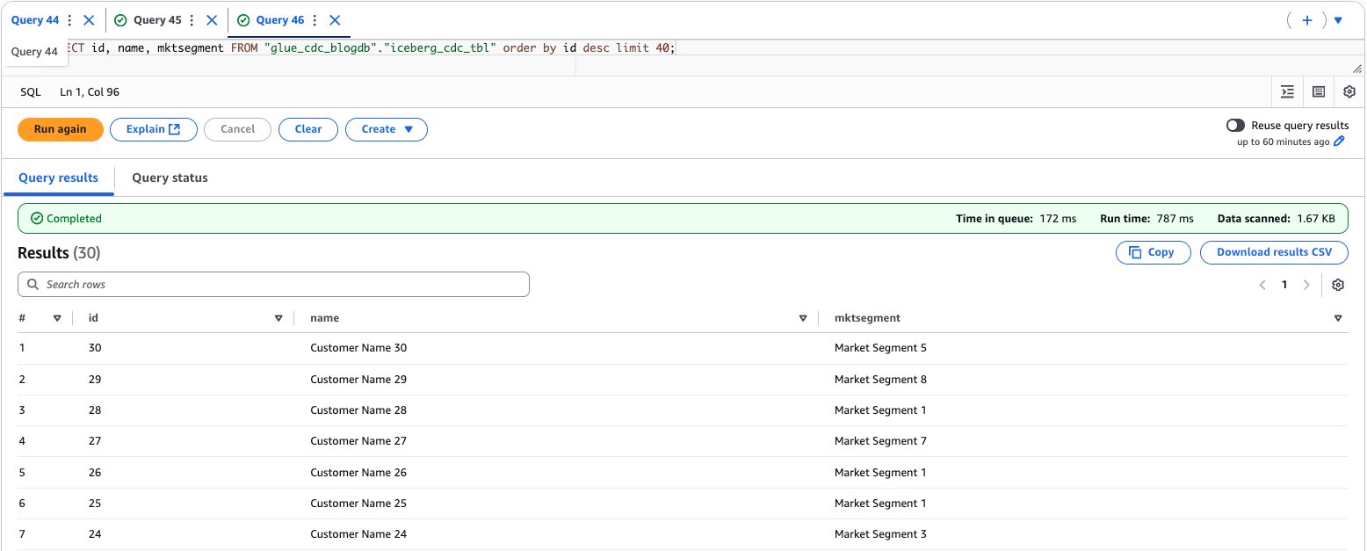Image resolution: width=1367 pixels, height=551 pixels.
Task: Toggle Reuse query results switch
Action: (x=1235, y=126)
